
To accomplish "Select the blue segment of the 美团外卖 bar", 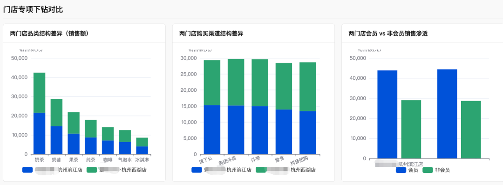I will (236, 130).
